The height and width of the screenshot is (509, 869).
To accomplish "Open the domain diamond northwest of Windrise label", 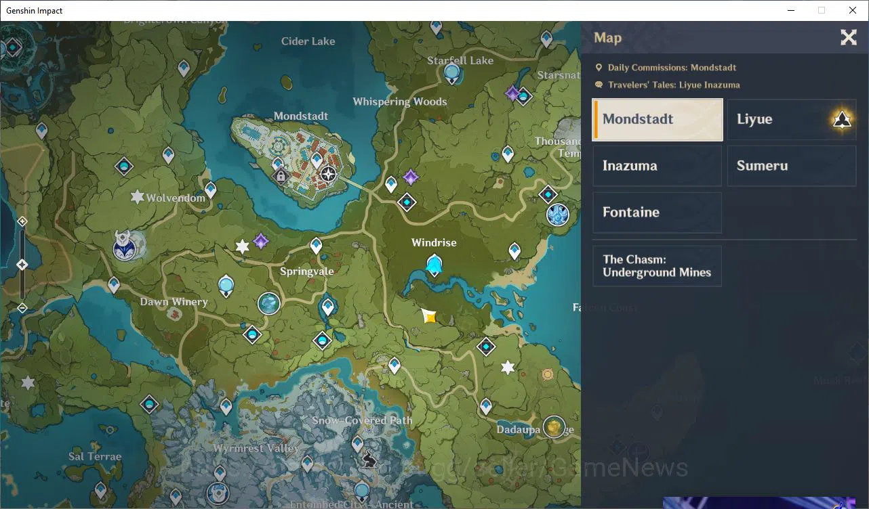I will (x=407, y=202).
